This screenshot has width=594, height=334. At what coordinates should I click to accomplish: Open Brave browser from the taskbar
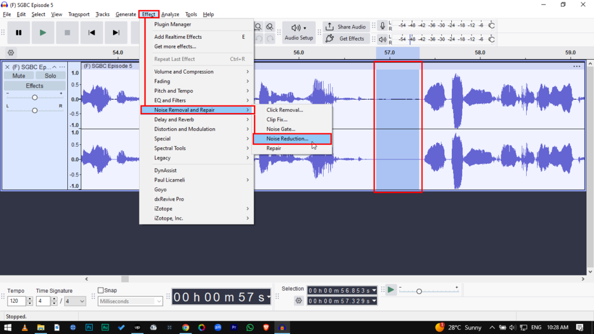pyautogui.click(x=266, y=328)
